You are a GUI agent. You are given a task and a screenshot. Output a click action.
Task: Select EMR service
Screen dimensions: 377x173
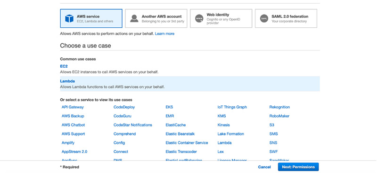tap(170, 116)
